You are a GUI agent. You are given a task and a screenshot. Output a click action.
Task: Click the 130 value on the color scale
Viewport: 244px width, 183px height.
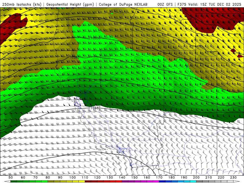(110, 178)
